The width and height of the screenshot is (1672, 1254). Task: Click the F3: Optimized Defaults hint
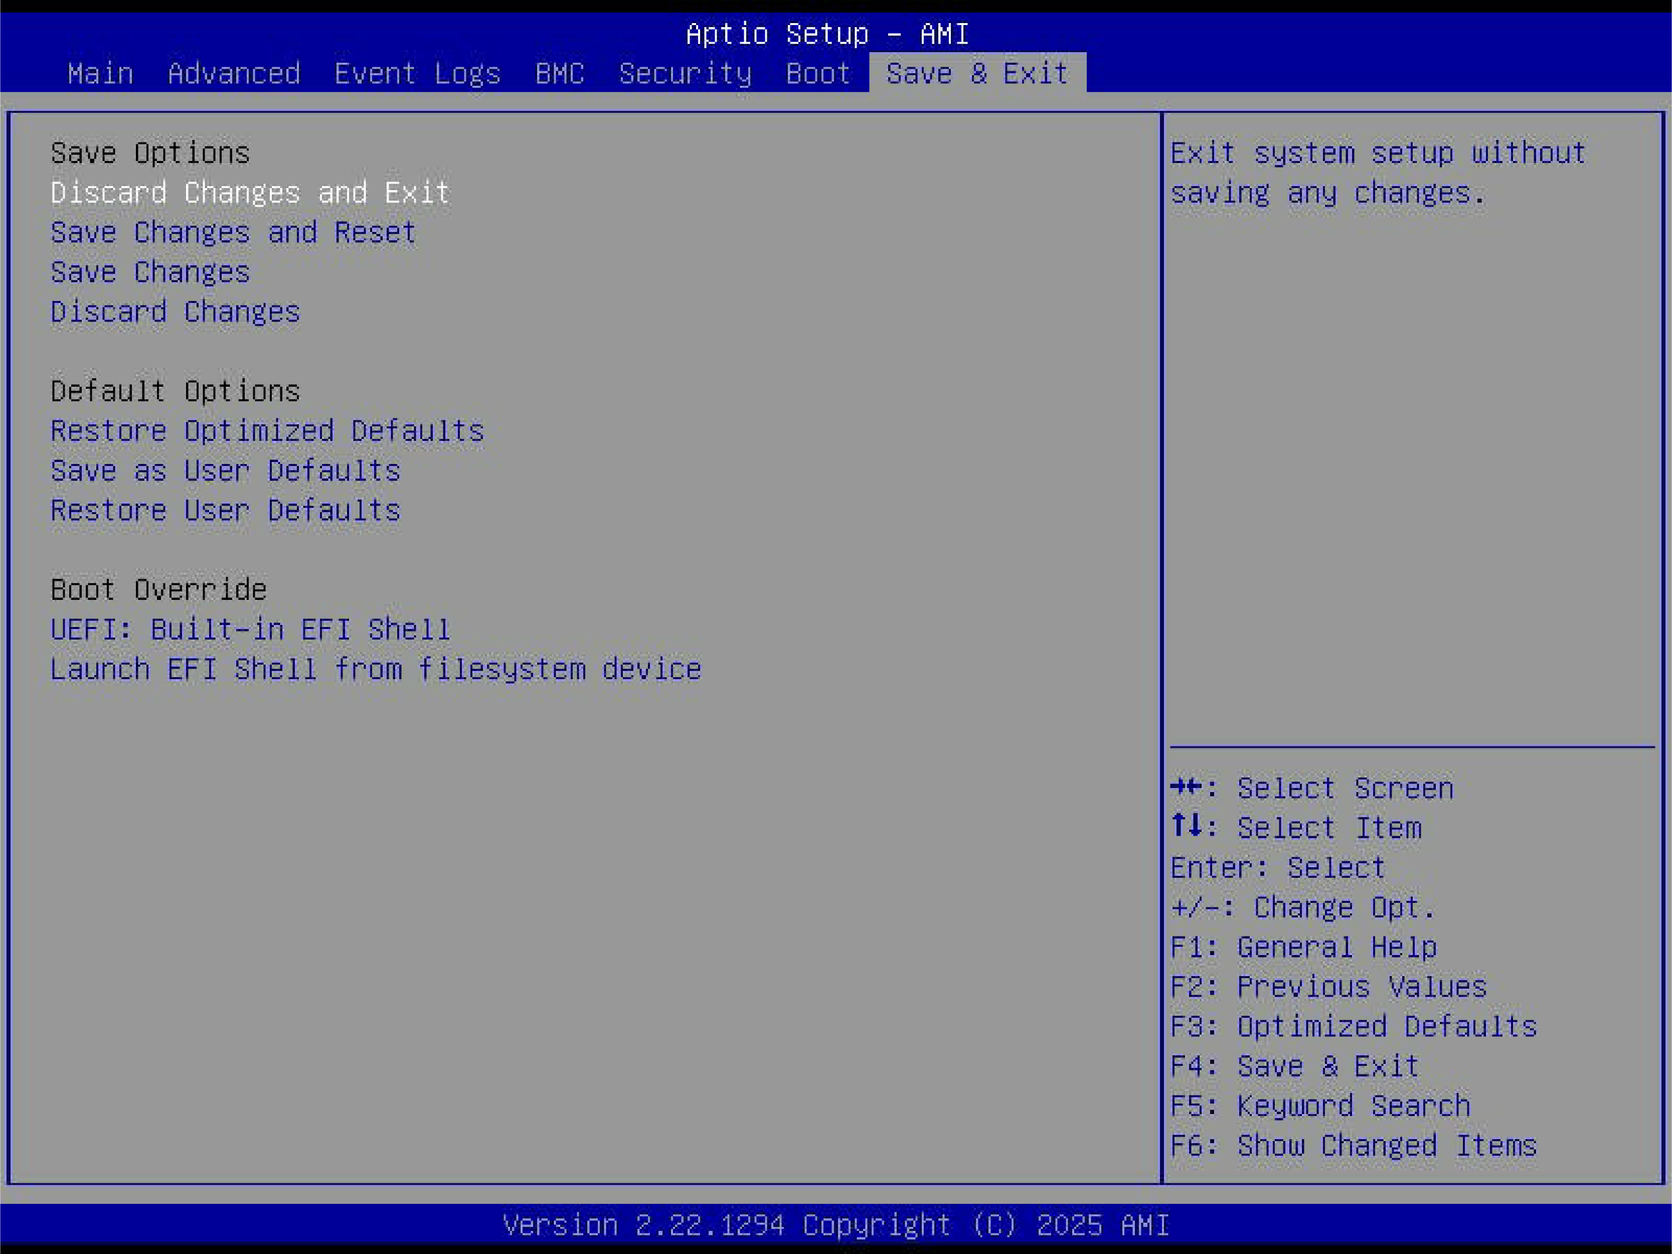tap(1353, 1026)
